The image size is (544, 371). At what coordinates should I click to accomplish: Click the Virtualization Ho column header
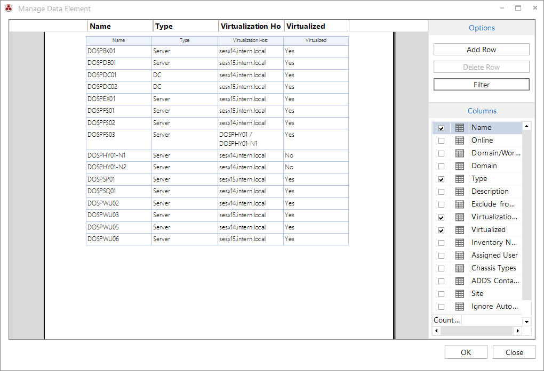[x=251, y=26]
